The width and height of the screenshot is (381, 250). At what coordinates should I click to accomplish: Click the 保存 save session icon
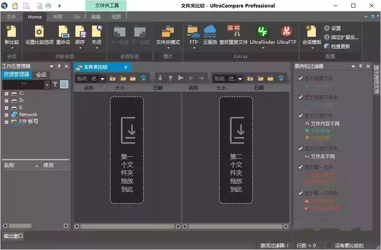coord(80,32)
